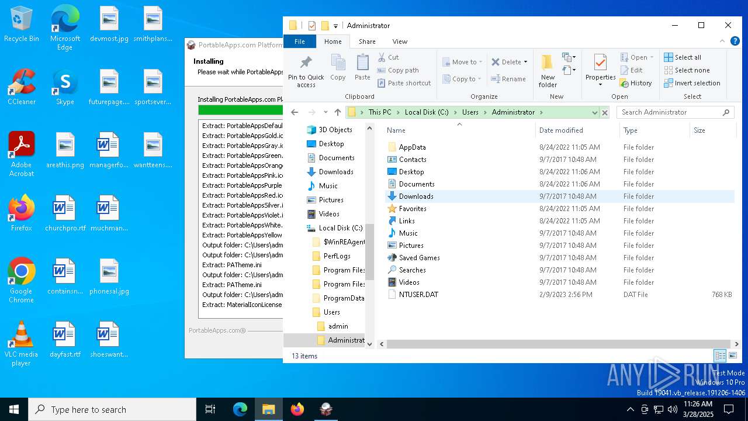Click the PortableApps installer progress bar
Viewport: 748px width, 421px height.
[x=241, y=110]
